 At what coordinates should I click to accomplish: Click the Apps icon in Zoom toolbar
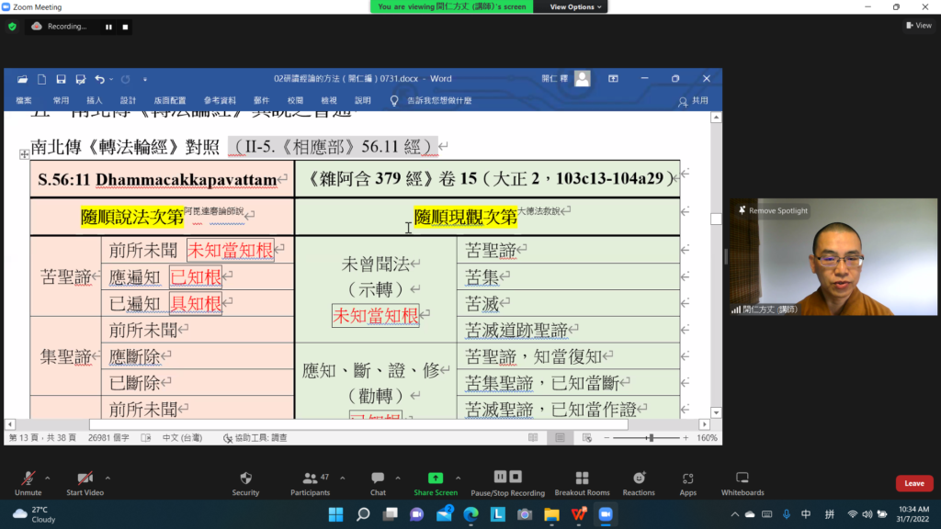pyautogui.click(x=687, y=478)
